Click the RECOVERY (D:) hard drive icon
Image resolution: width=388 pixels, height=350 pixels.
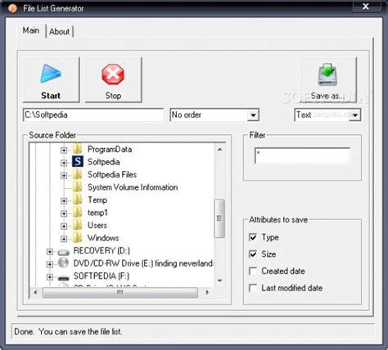[64, 252]
